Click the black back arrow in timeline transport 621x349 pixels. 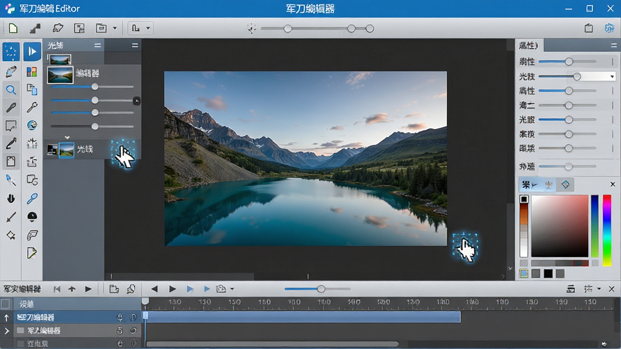155,289
